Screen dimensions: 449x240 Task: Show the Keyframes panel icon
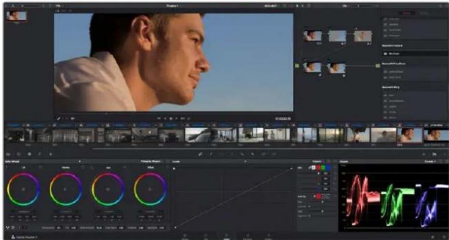[424, 154]
